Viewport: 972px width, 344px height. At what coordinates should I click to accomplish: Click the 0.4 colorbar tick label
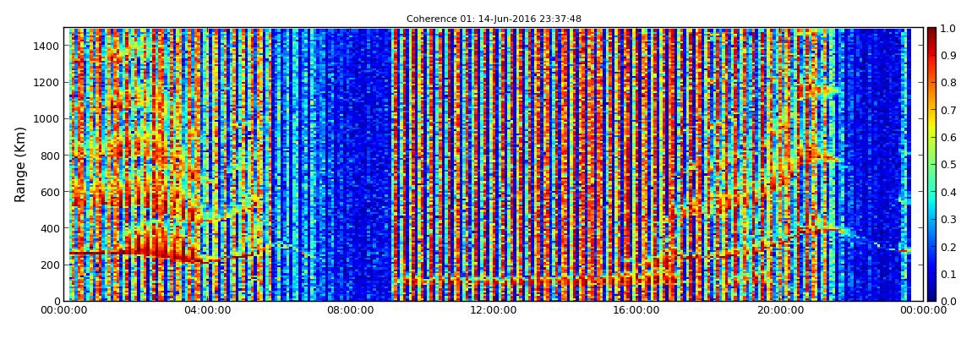coord(947,192)
